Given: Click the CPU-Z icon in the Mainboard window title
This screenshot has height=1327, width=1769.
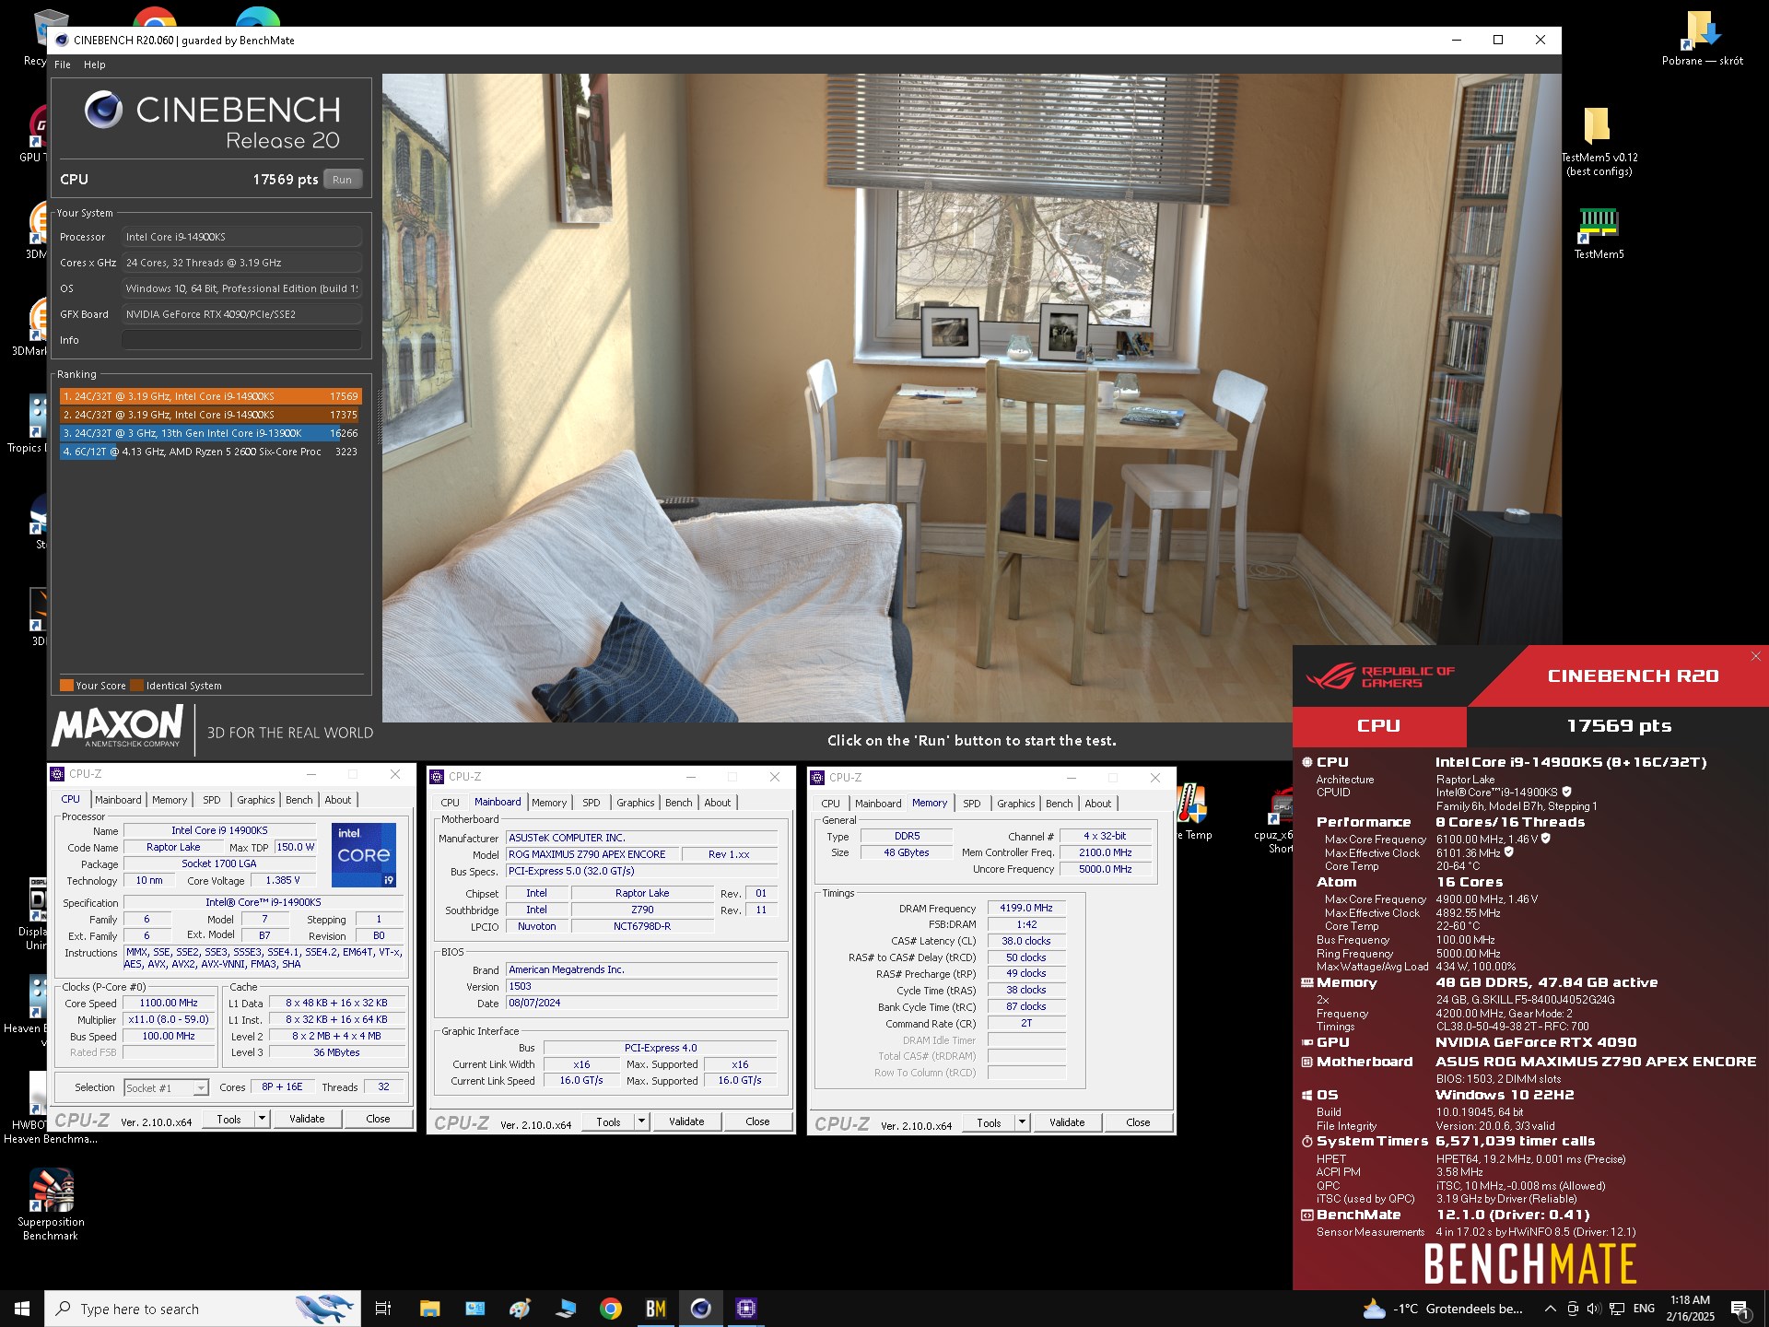Looking at the screenshot, I should [437, 777].
